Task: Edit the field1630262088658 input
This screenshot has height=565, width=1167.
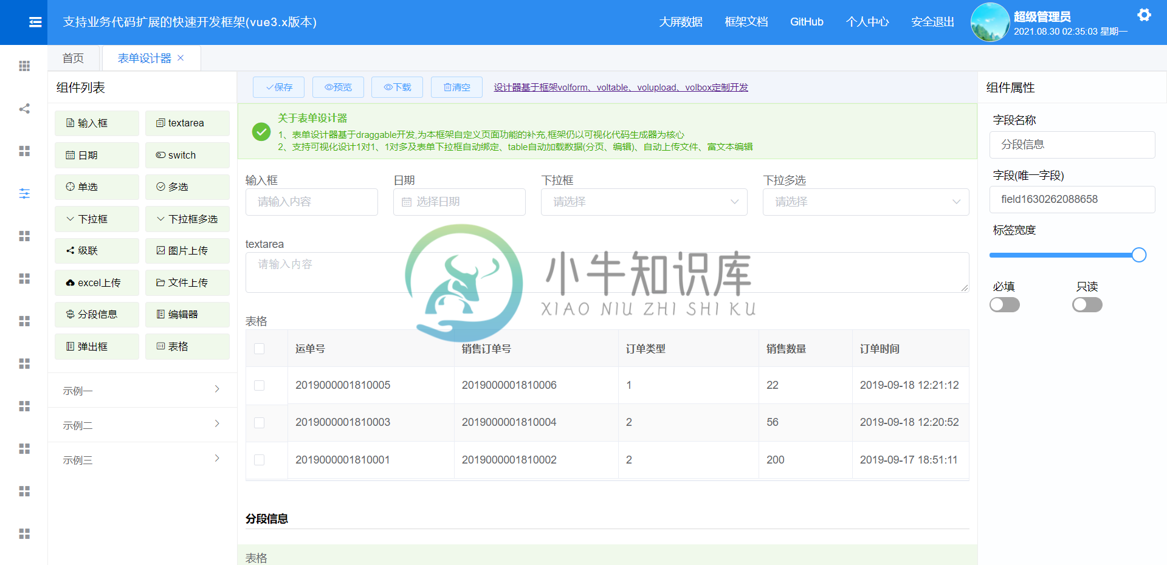Action: 1072,199
